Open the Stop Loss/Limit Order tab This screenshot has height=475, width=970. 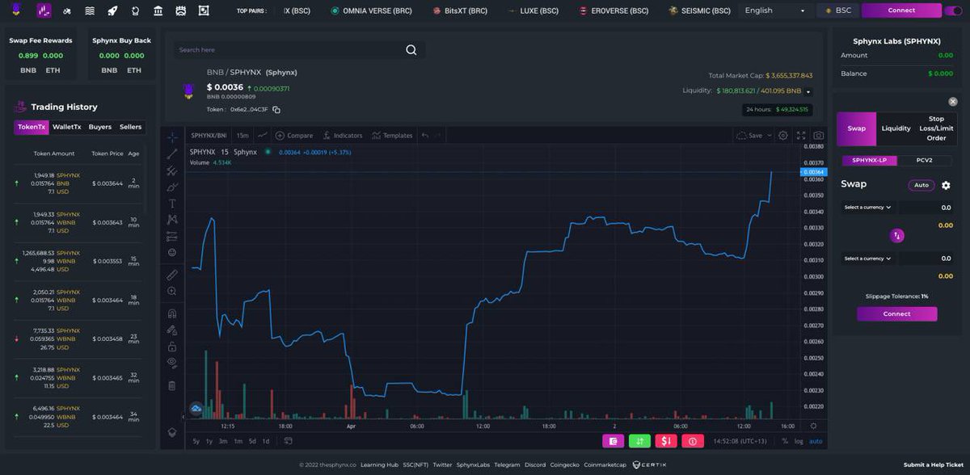[x=936, y=128]
